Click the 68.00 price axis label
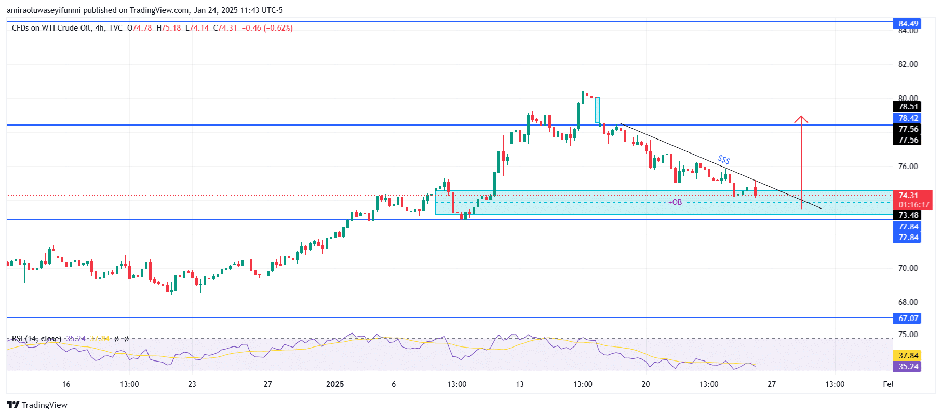 tap(908, 302)
